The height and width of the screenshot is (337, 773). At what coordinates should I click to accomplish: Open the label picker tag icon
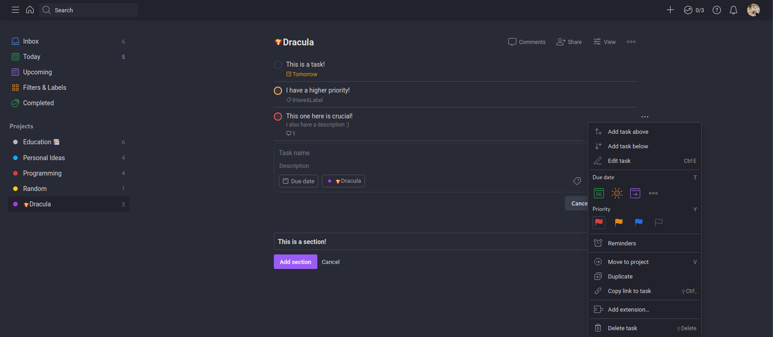(577, 181)
